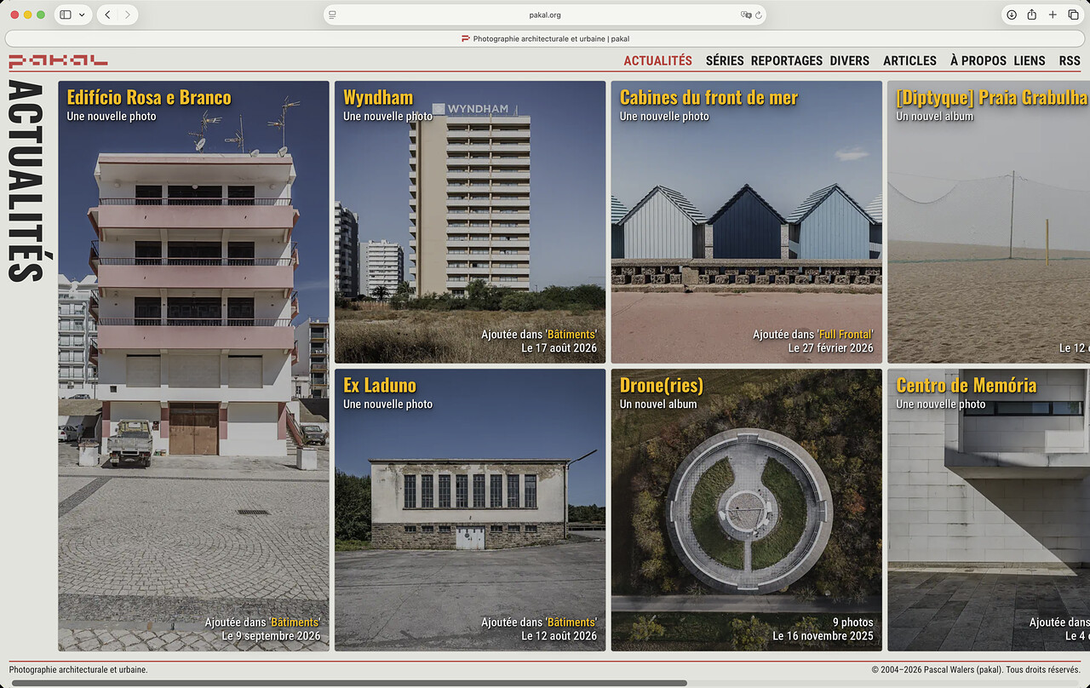
Task: Click the beach net Praia Grabulha photo
Action: coord(989,222)
